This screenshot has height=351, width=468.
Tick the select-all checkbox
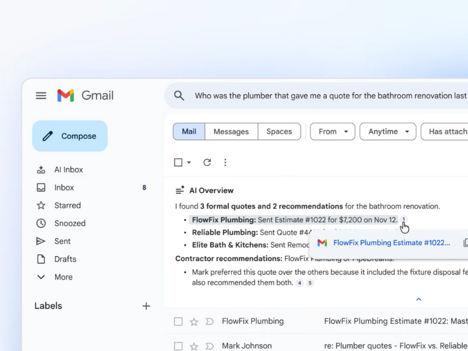[x=178, y=163]
